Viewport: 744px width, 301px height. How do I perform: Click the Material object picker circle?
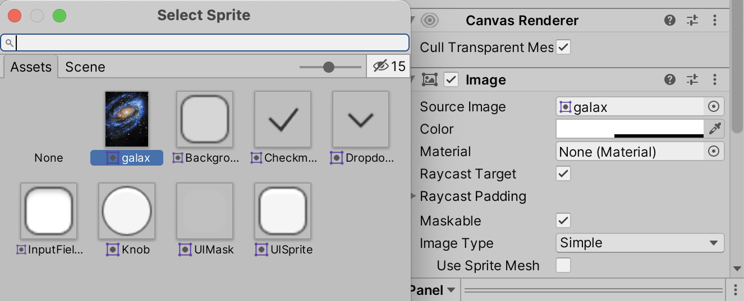coord(714,152)
